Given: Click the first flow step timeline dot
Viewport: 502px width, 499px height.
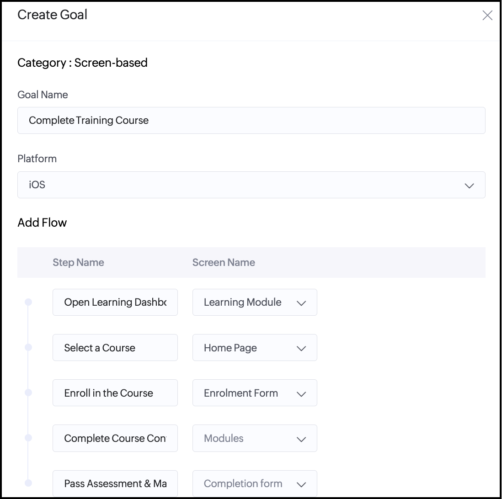Looking at the screenshot, I should click(28, 302).
